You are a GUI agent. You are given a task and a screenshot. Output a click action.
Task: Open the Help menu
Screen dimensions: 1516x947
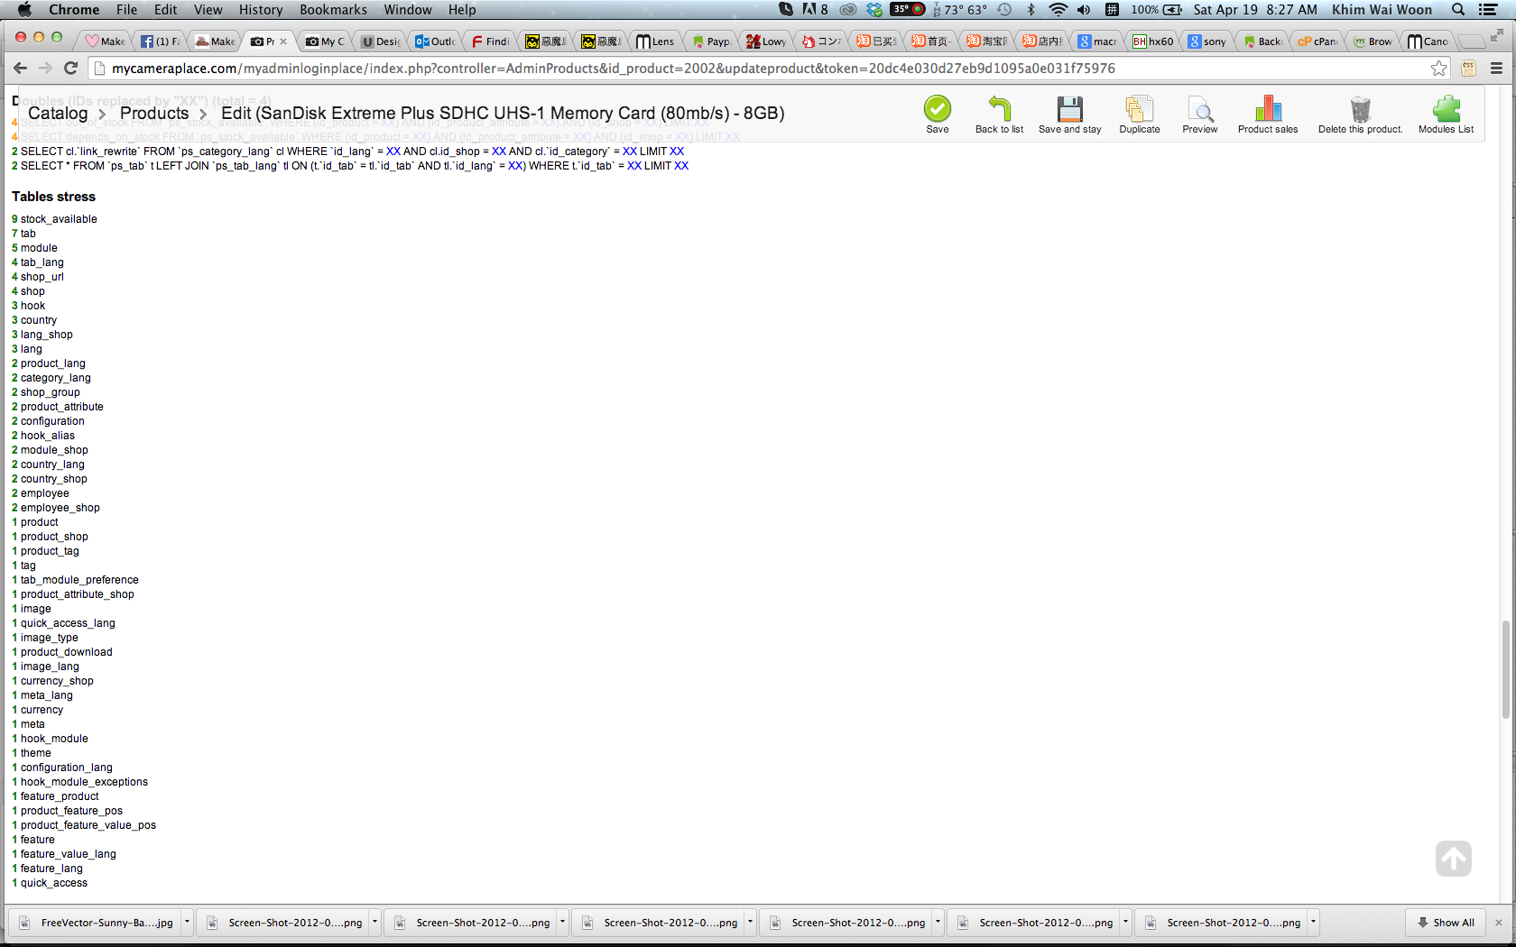click(x=462, y=10)
